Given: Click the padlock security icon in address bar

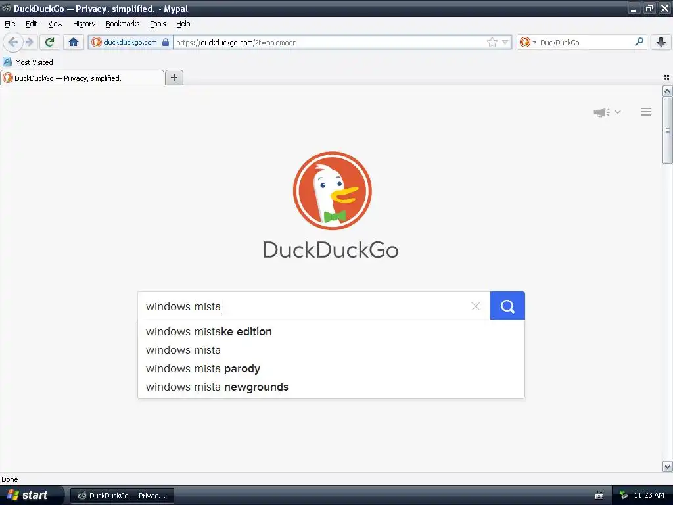Looking at the screenshot, I should pyautogui.click(x=166, y=42).
